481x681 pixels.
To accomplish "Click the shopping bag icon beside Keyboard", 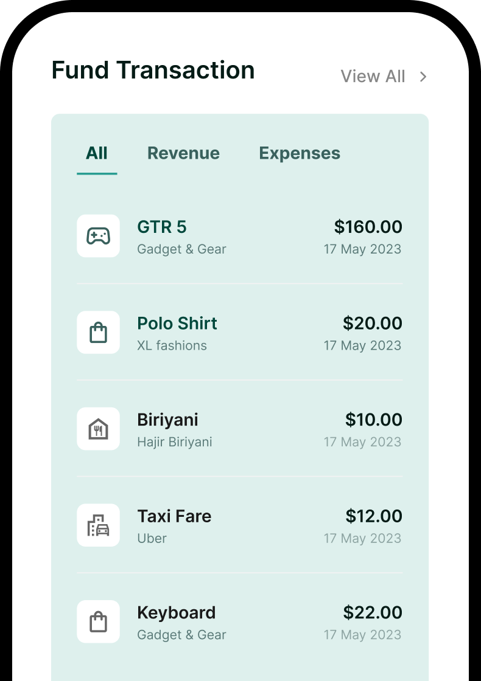I will (98, 622).
